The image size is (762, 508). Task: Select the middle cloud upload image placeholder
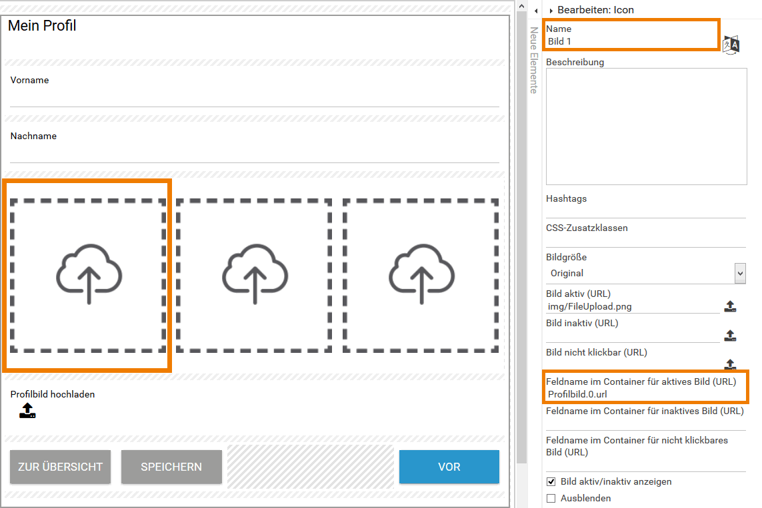pos(254,275)
